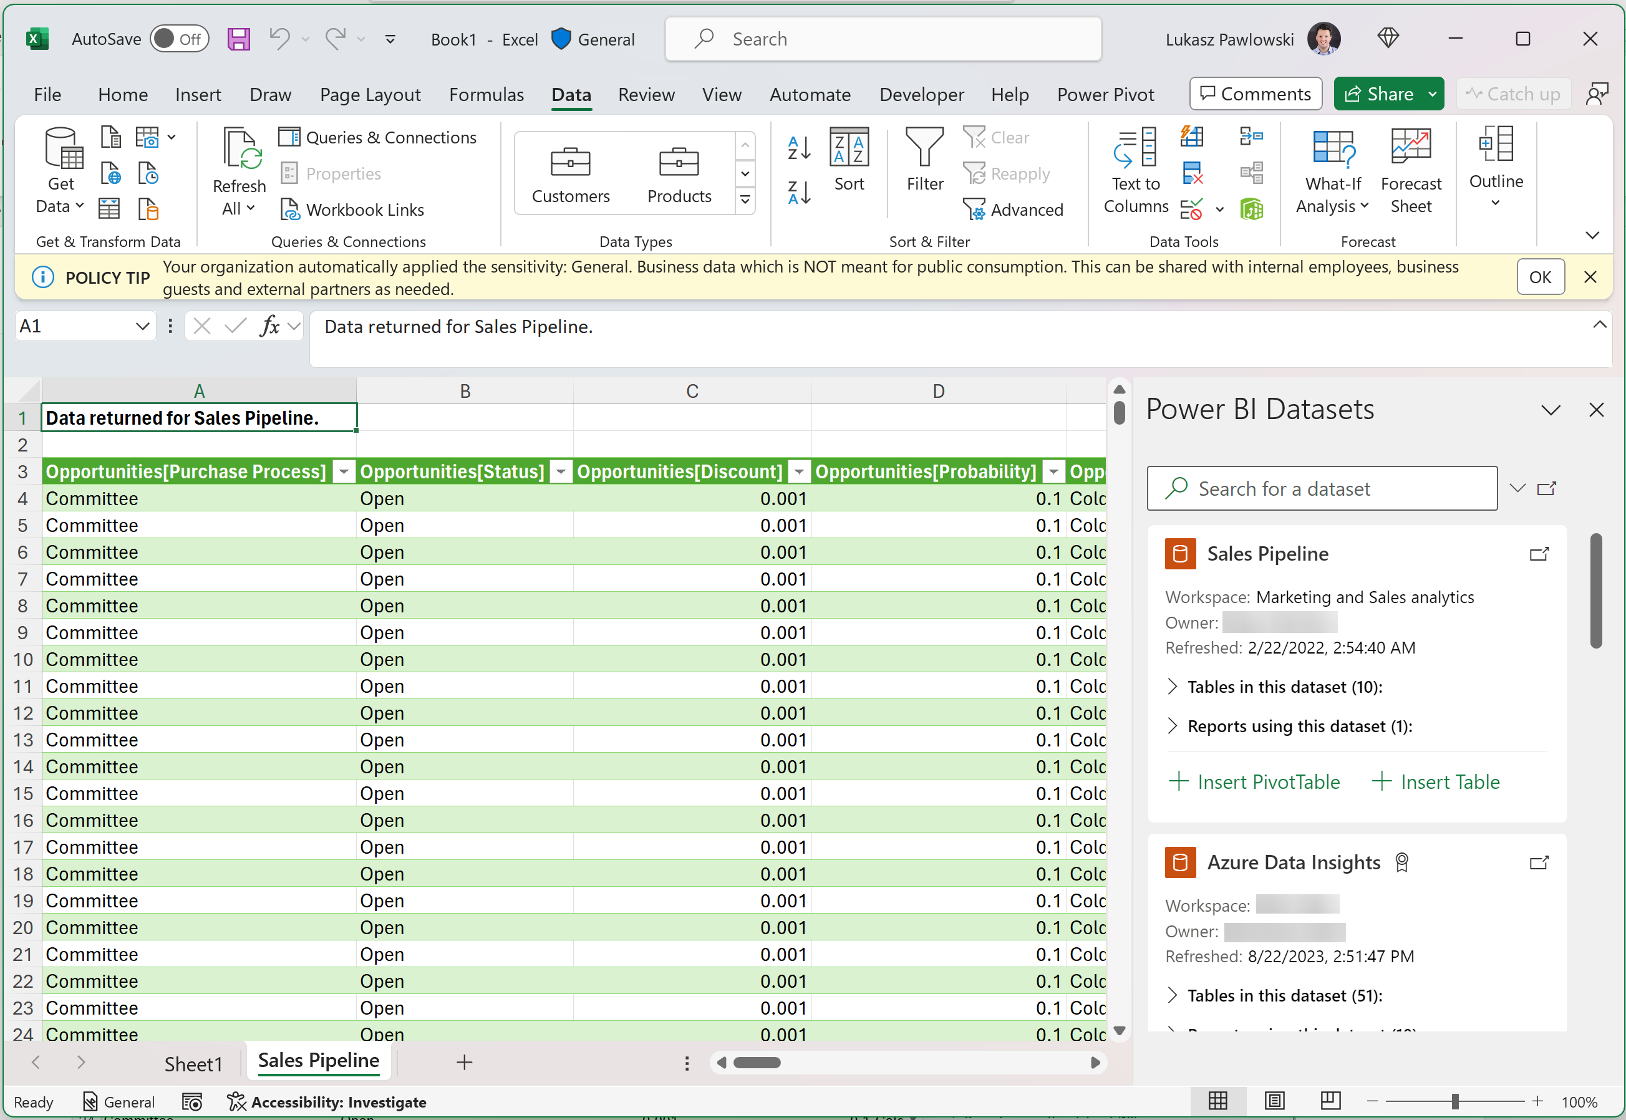The image size is (1626, 1120).
Task: Click Insert PivotTable for Sales Pipeline
Action: tap(1254, 782)
